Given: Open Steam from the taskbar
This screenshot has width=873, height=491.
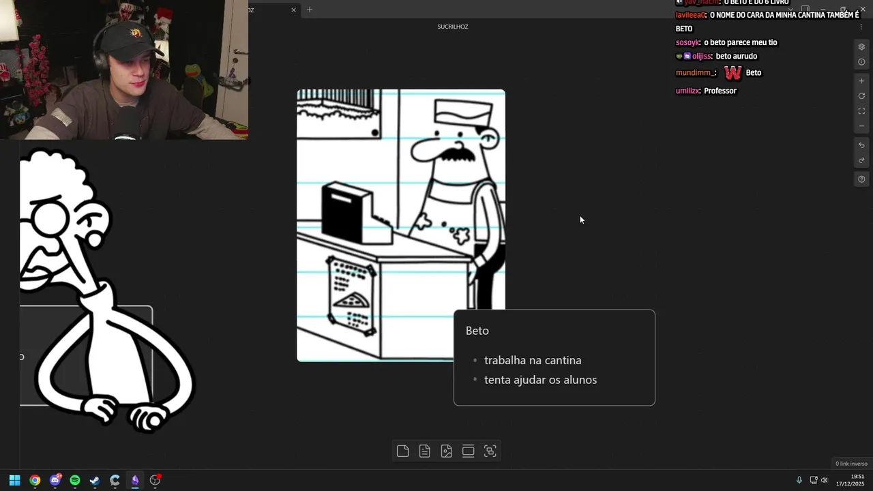Looking at the screenshot, I should (x=95, y=480).
